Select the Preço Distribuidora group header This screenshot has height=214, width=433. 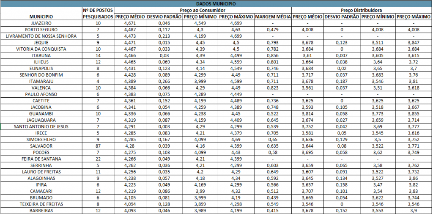pos(362,10)
